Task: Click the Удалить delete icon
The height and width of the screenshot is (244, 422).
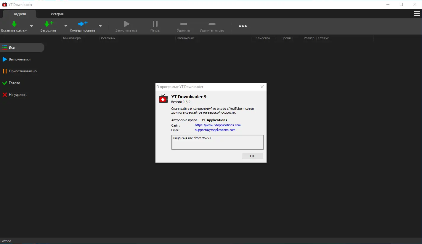Action: [x=183, y=24]
